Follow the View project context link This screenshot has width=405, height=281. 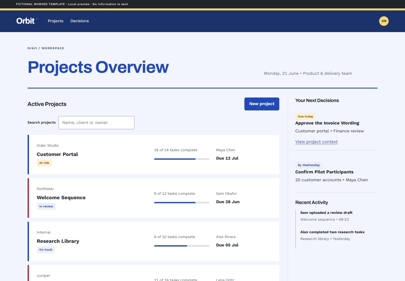tap(316, 142)
